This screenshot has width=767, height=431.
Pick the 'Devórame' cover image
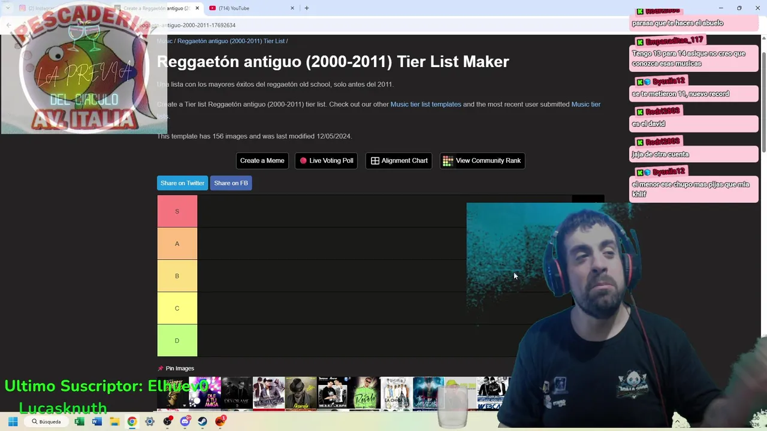[x=237, y=392]
